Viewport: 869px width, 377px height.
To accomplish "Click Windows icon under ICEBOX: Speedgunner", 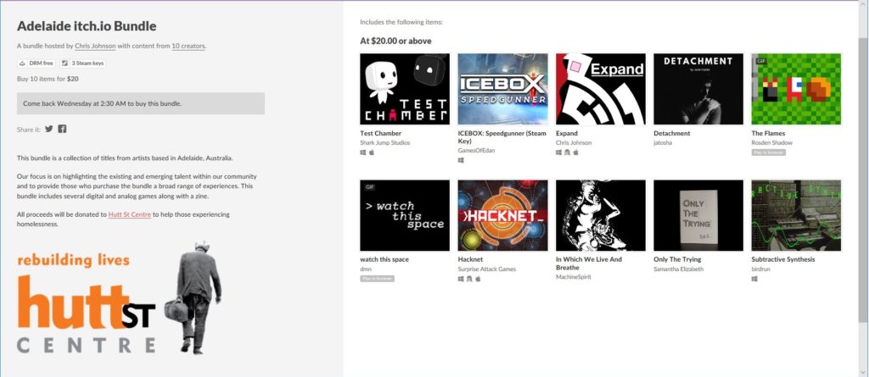I will pyautogui.click(x=461, y=161).
